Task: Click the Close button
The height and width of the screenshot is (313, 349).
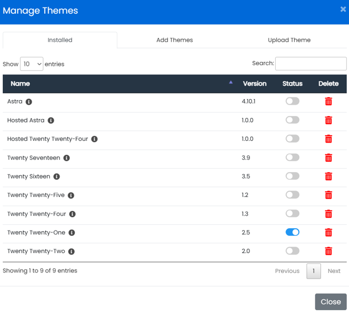Action: (331, 302)
